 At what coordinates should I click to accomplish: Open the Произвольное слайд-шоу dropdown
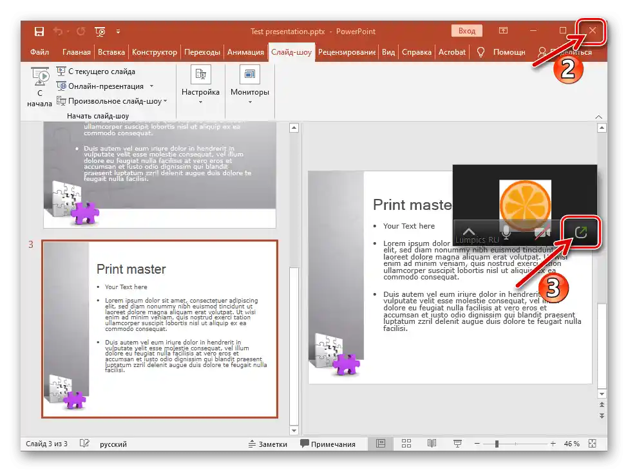(165, 101)
